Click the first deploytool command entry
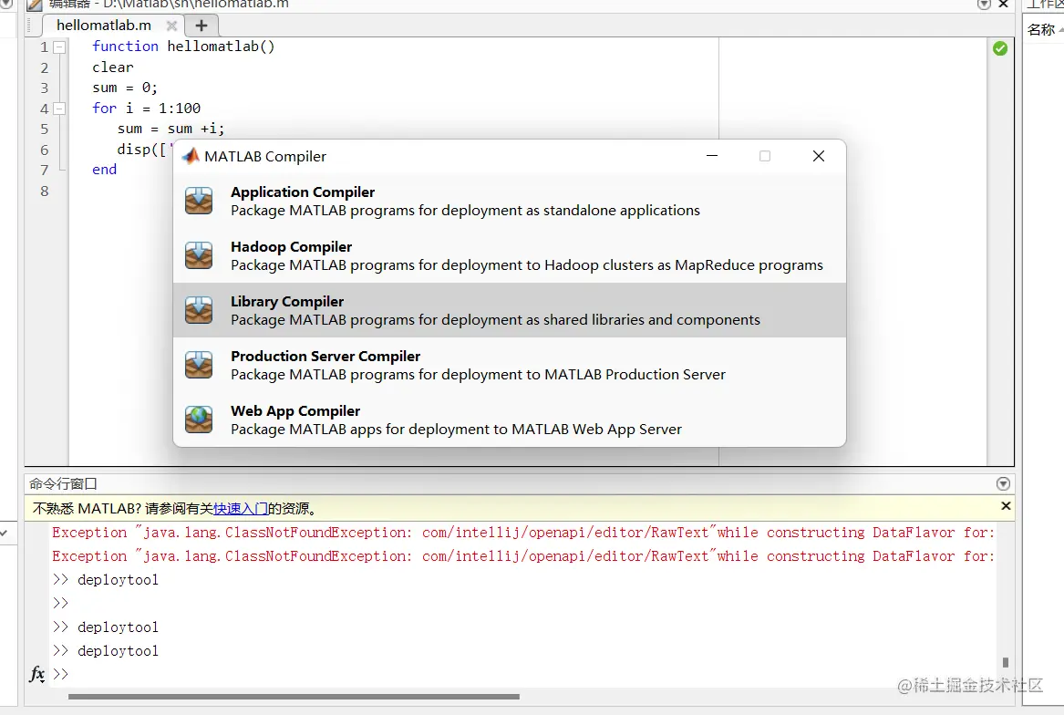This screenshot has height=715, width=1064. (x=119, y=579)
